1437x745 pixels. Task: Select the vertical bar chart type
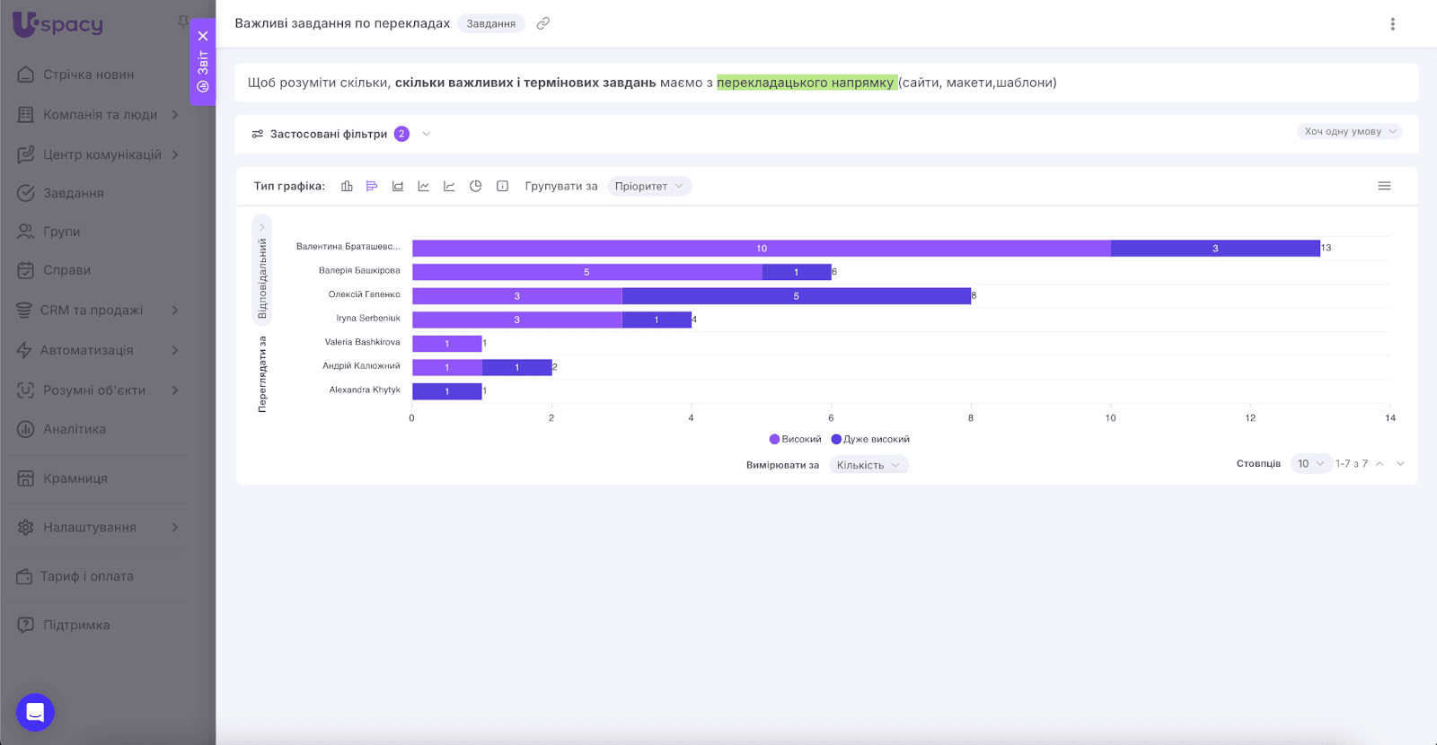[x=347, y=186]
